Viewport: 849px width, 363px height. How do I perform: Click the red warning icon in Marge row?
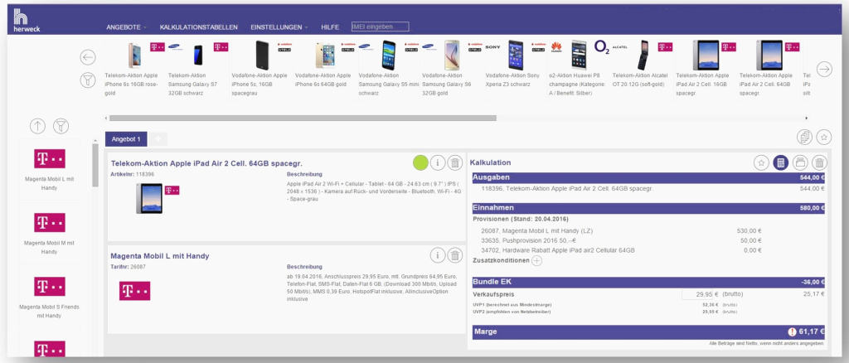793,332
